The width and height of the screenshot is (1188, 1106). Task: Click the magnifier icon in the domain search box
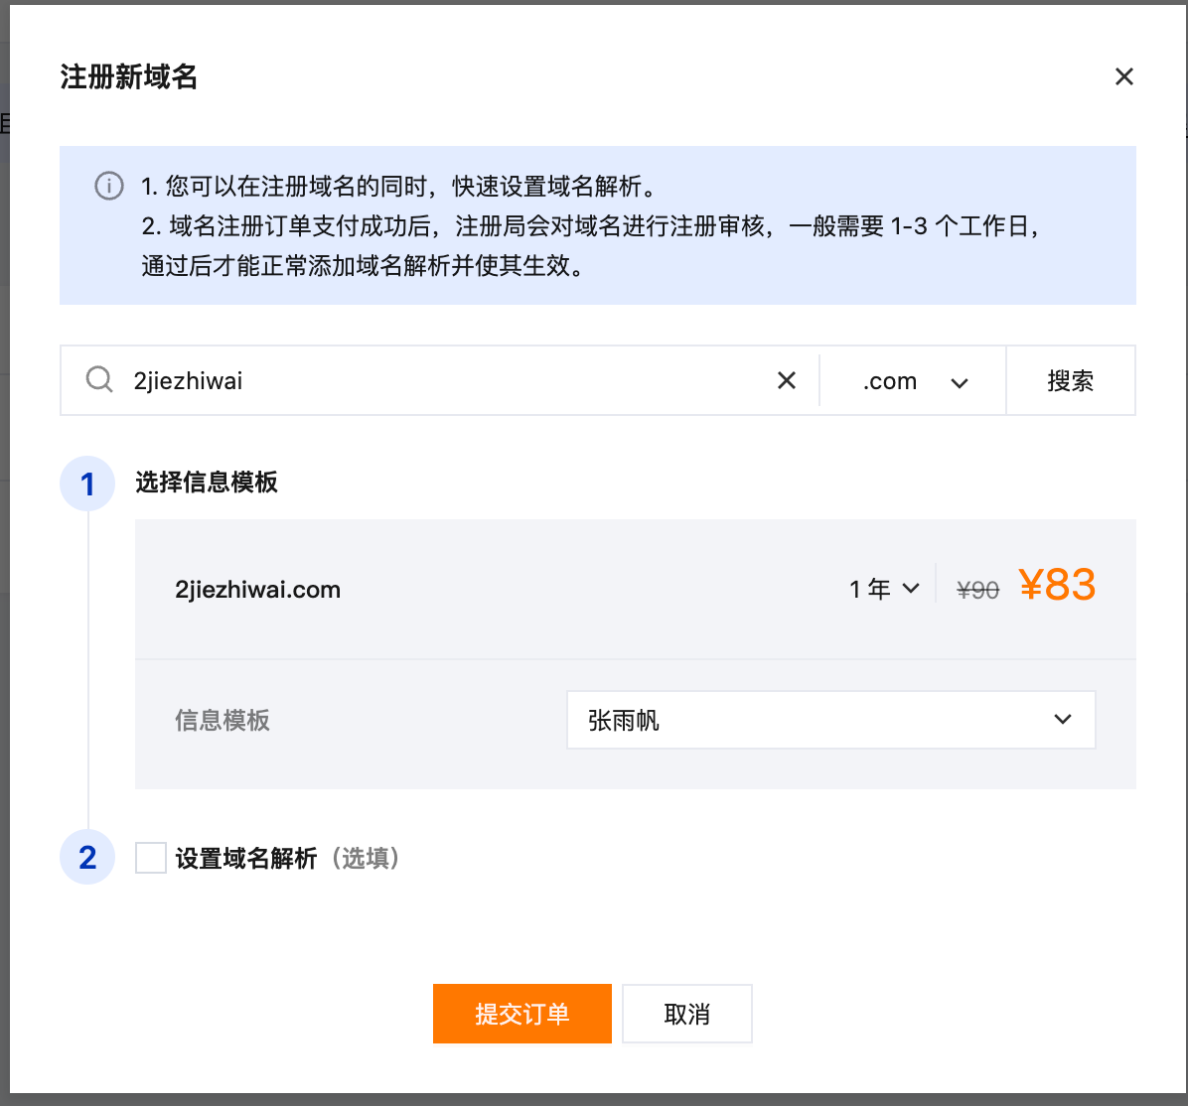click(99, 380)
